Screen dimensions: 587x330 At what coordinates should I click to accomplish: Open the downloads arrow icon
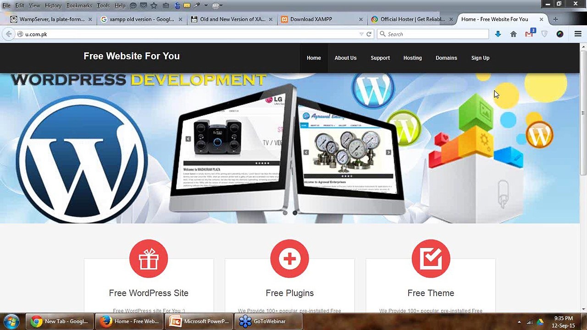[x=498, y=34]
